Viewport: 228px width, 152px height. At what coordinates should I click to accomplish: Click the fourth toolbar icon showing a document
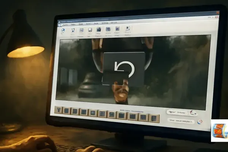90,30
